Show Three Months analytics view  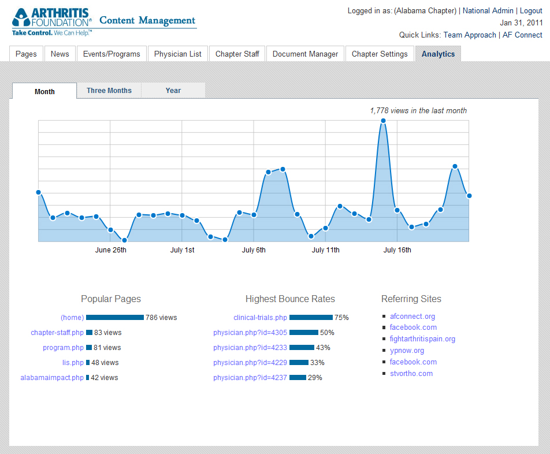coord(109,91)
